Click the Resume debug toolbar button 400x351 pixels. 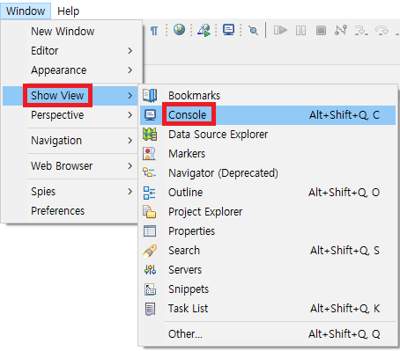pyautogui.click(x=280, y=30)
